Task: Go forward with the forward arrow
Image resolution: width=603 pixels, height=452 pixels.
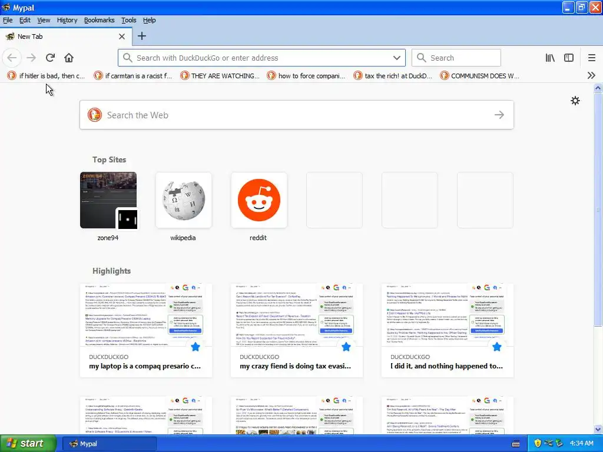Action: (31, 58)
